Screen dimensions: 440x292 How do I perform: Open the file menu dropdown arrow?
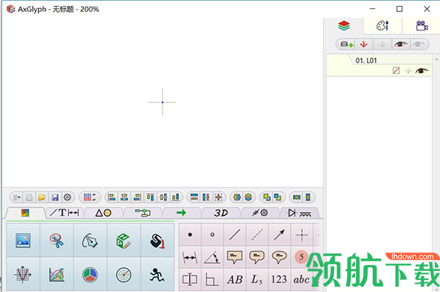click(17, 197)
